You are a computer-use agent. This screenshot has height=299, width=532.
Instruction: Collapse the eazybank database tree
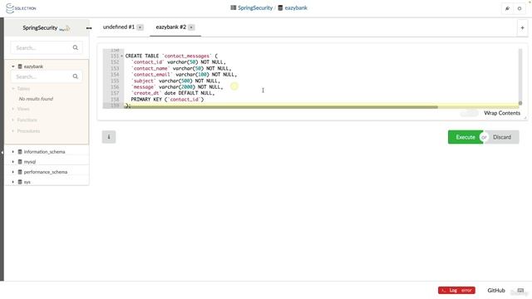tap(13, 66)
